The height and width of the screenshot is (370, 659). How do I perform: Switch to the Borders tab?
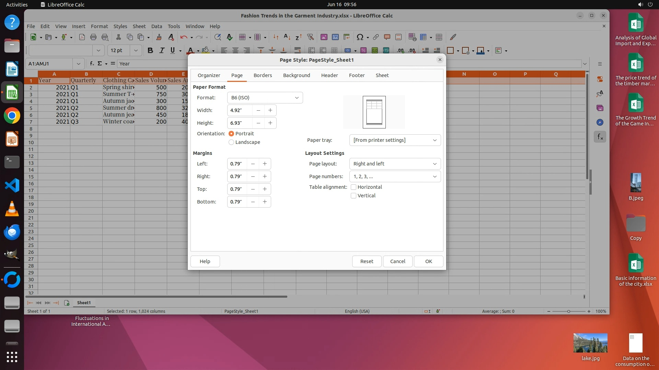tap(263, 75)
